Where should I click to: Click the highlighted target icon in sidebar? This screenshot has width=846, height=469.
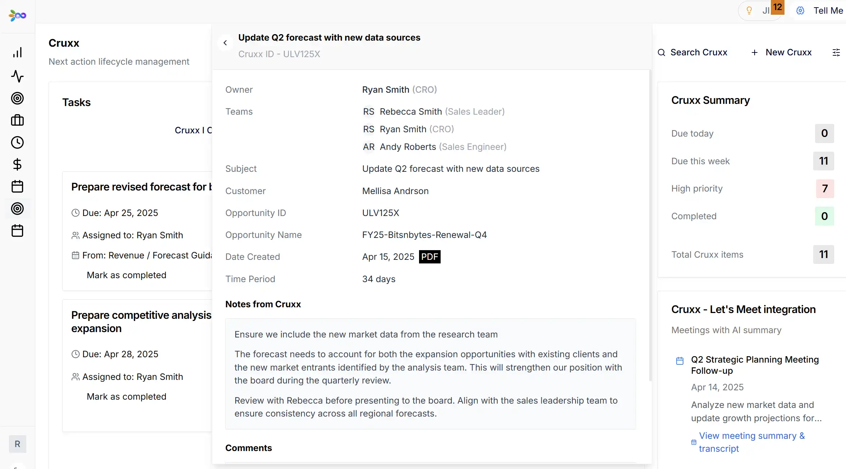click(17, 209)
